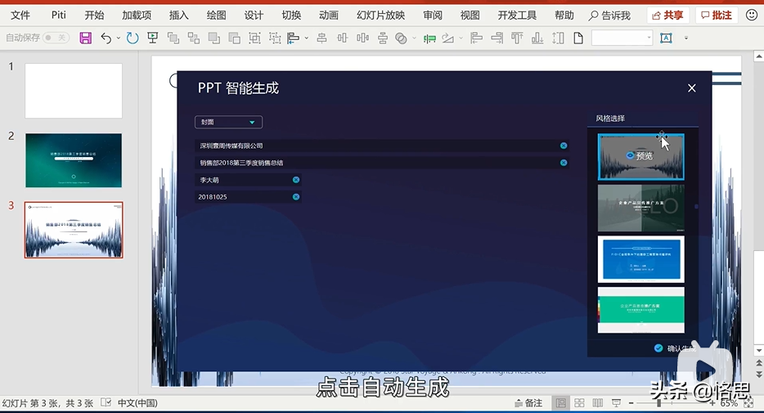764x413 pixels.
Task: Click the 告诉我 search box
Action: pos(609,16)
